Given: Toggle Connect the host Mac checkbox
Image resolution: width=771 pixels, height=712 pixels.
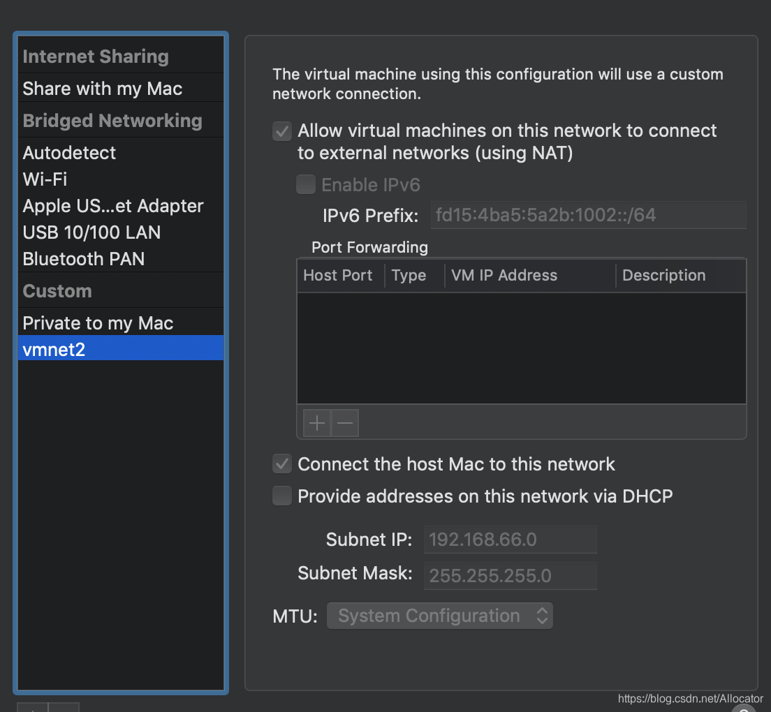Looking at the screenshot, I should pyautogui.click(x=282, y=464).
